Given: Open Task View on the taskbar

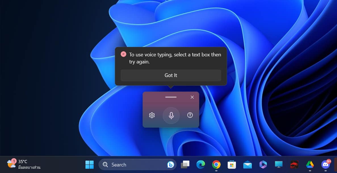Looking at the screenshot, I should tap(185, 165).
